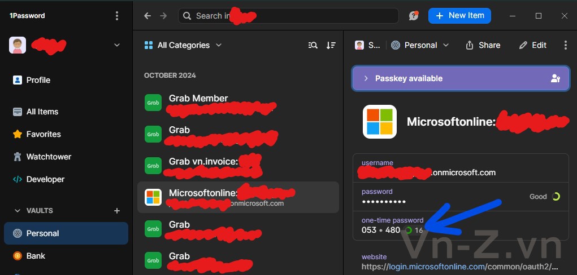Click the one-time password countdown ring
Image resolution: width=577 pixels, height=275 pixels.
tap(408, 230)
